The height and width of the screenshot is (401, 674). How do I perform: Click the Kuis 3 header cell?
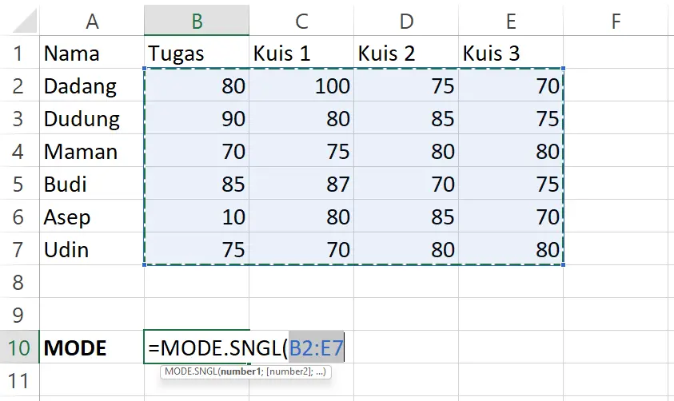coord(511,53)
